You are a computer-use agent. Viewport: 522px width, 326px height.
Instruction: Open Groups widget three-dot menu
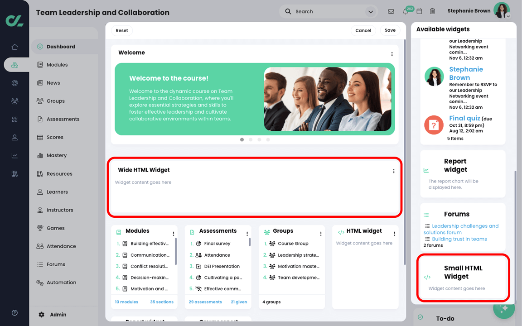pyautogui.click(x=321, y=234)
